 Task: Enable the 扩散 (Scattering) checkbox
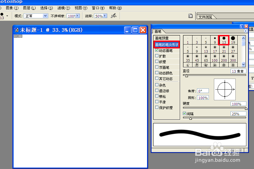[x=156, y=56]
